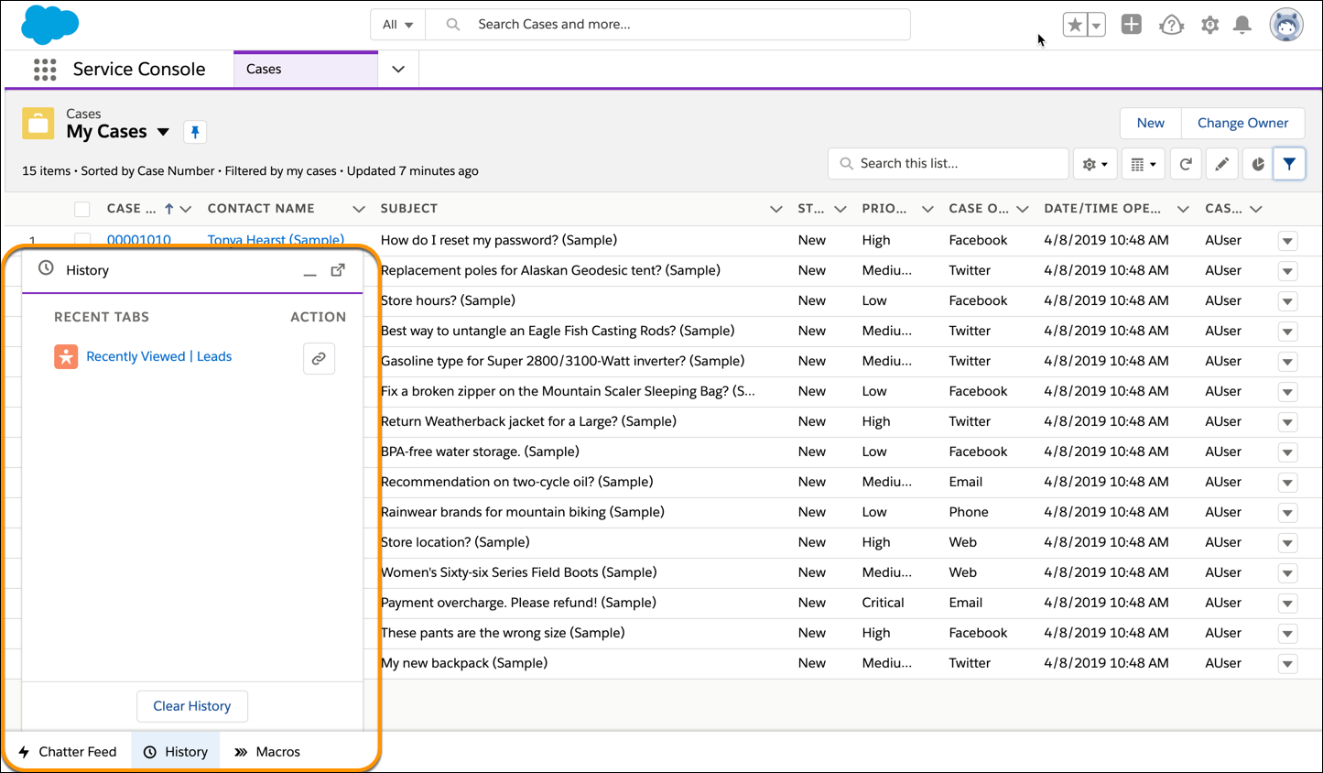The image size is (1323, 773).
Task: Pop out the History panel
Action: [x=338, y=270]
